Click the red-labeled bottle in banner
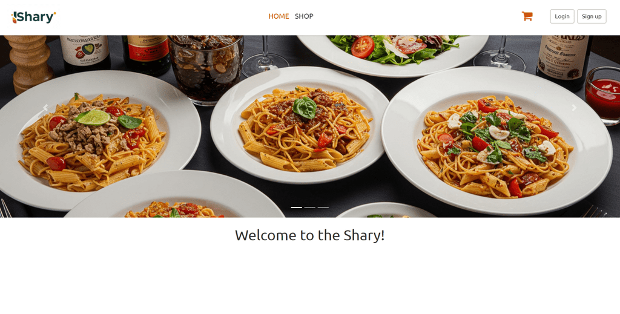 click(x=147, y=54)
